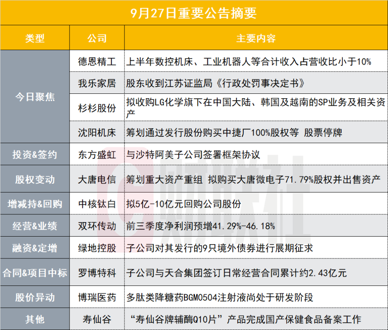Click 东方盛虹 framework agreement content
The image size is (388, 330).
(x=193, y=155)
